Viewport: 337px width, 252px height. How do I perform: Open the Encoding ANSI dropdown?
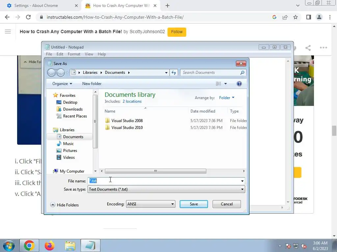tap(150, 204)
